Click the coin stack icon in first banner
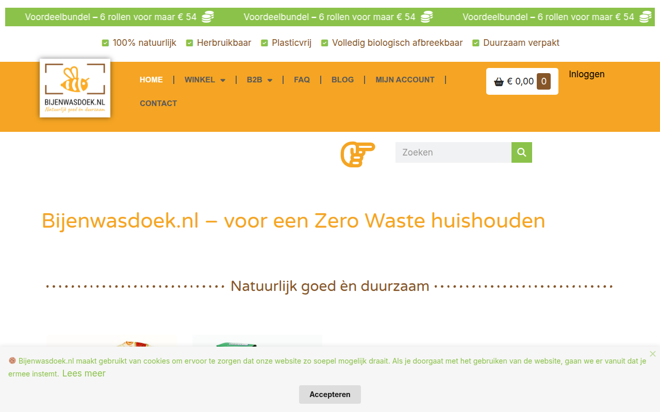 208,17
